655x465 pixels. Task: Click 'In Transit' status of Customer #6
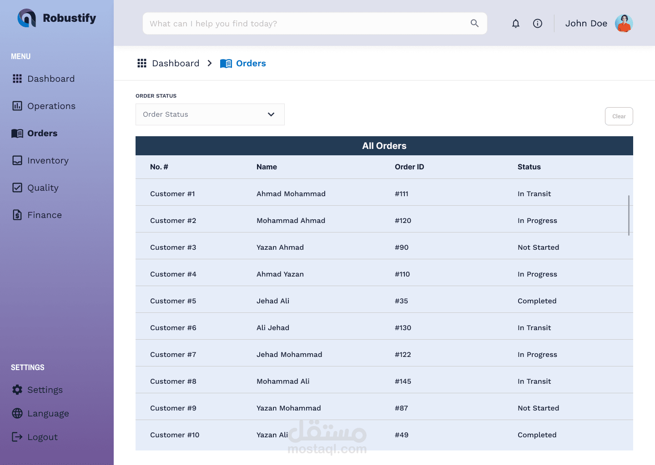pos(534,327)
